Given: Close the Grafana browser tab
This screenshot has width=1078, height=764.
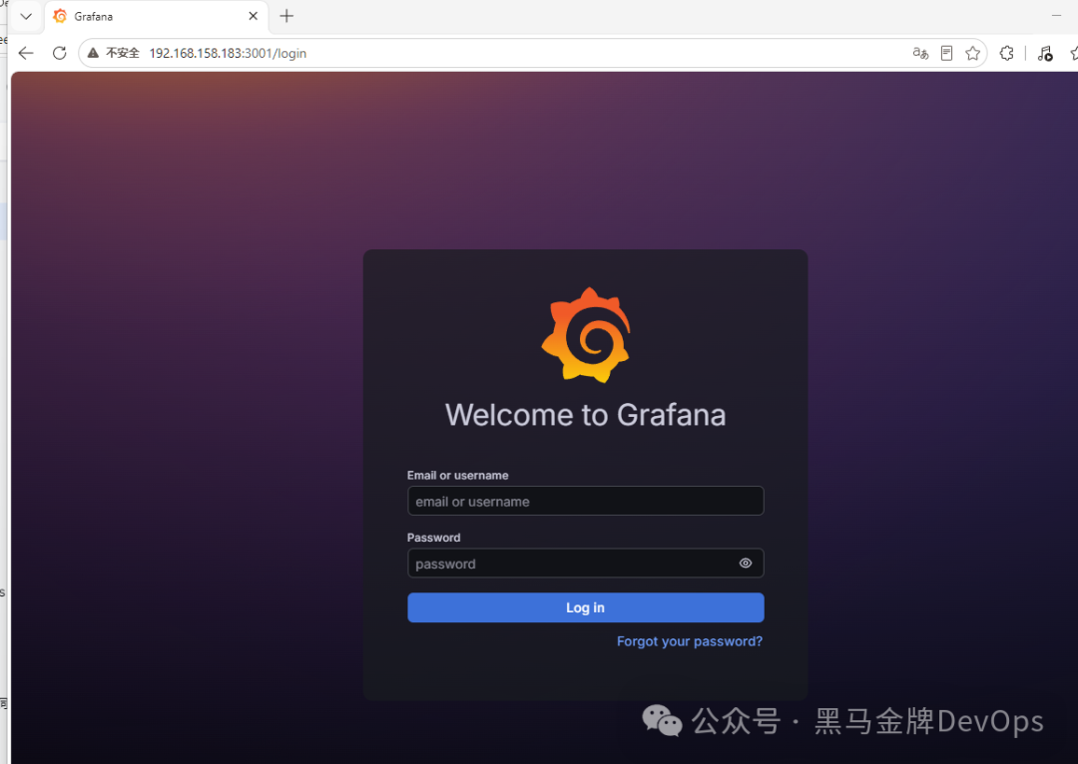Looking at the screenshot, I should (x=253, y=16).
